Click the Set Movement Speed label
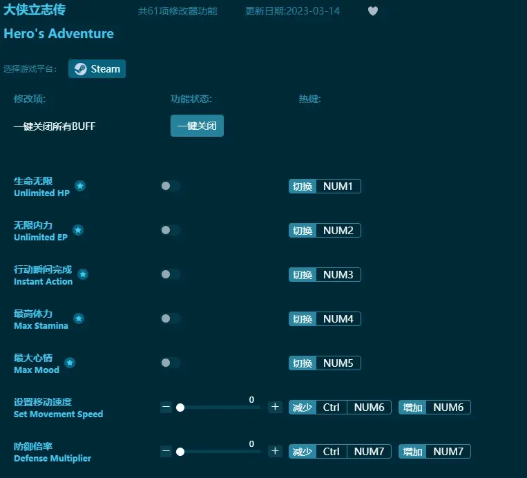Viewport: 527px width, 478px height. coord(58,414)
